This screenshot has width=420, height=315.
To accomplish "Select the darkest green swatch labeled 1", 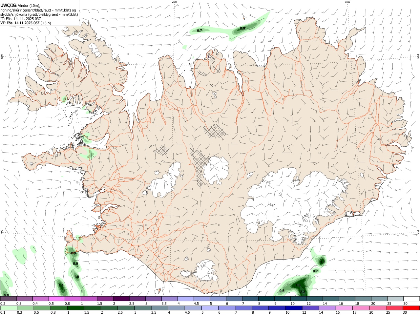I will click(x=75, y=308).
